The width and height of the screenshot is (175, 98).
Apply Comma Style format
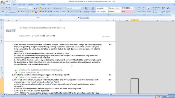pyautogui.click(x=75, y=12)
